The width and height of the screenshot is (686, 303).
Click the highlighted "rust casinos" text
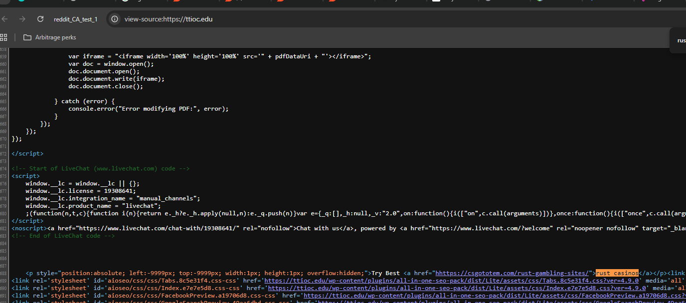point(617,273)
